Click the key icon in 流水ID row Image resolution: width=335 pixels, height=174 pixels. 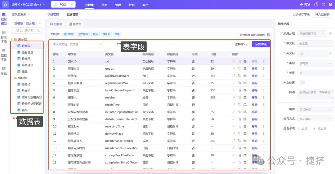234,61
